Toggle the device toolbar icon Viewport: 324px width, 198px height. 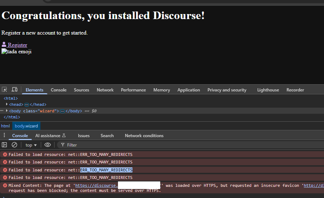coord(14,90)
